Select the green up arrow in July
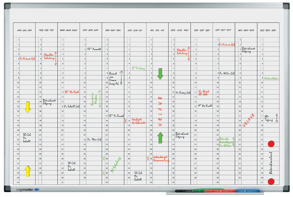The height and width of the screenshot is (197, 293). 160,138
